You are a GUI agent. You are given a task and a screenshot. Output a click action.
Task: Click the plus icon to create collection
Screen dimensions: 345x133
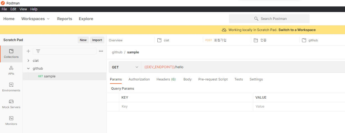click(x=28, y=51)
